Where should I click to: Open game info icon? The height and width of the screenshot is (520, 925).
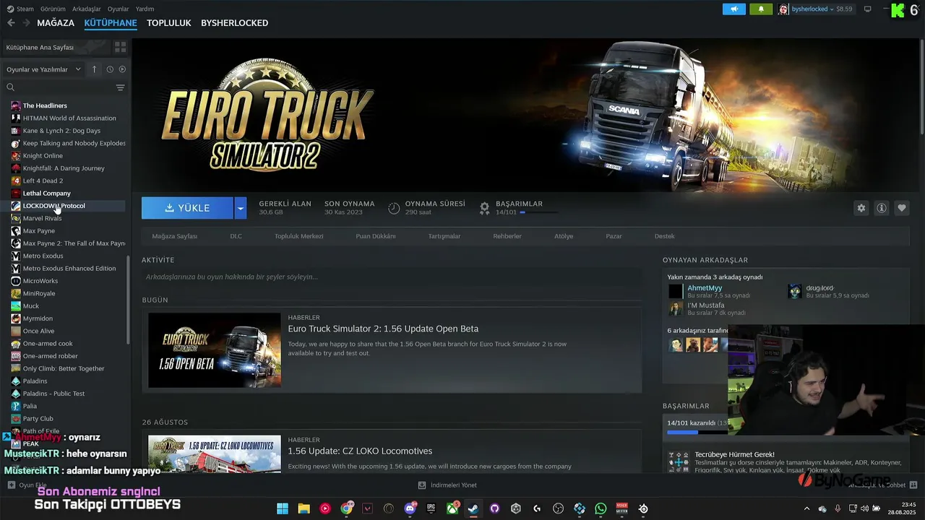[x=882, y=208]
